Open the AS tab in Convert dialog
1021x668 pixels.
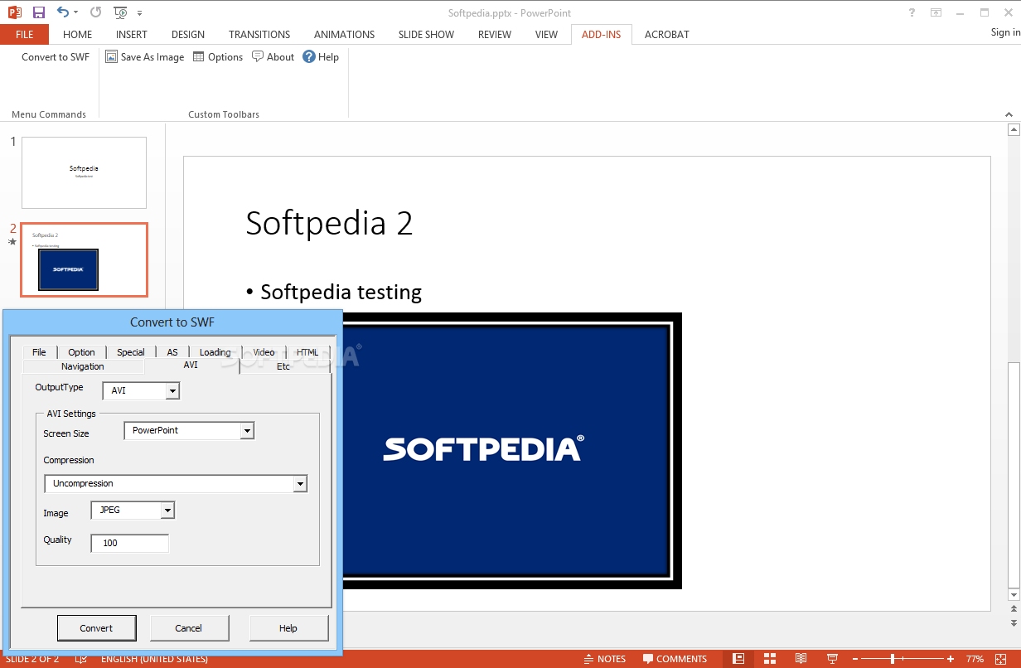pos(172,352)
